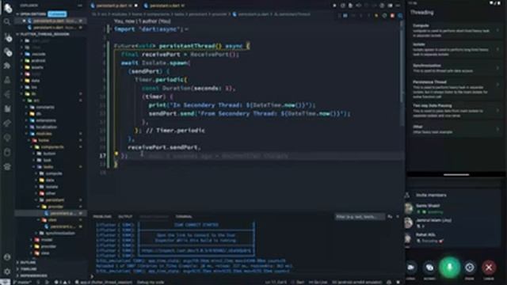Toggle the camera button in call bar
Image resolution: width=507 pixels, height=285 pixels.
[410, 268]
